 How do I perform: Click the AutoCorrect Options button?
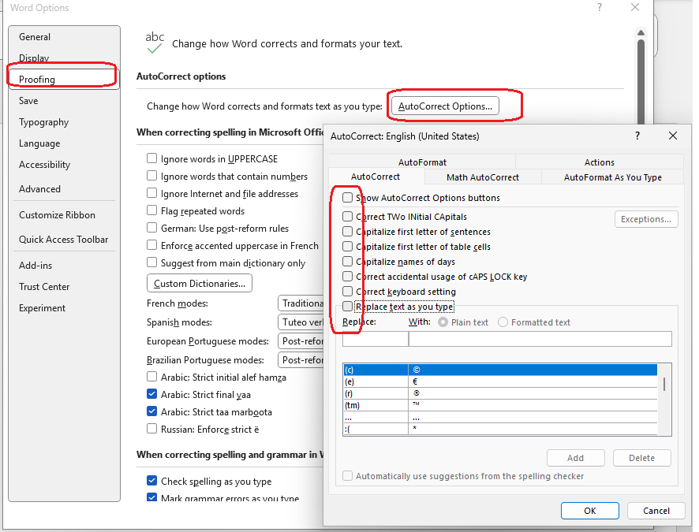pos(445,106)
